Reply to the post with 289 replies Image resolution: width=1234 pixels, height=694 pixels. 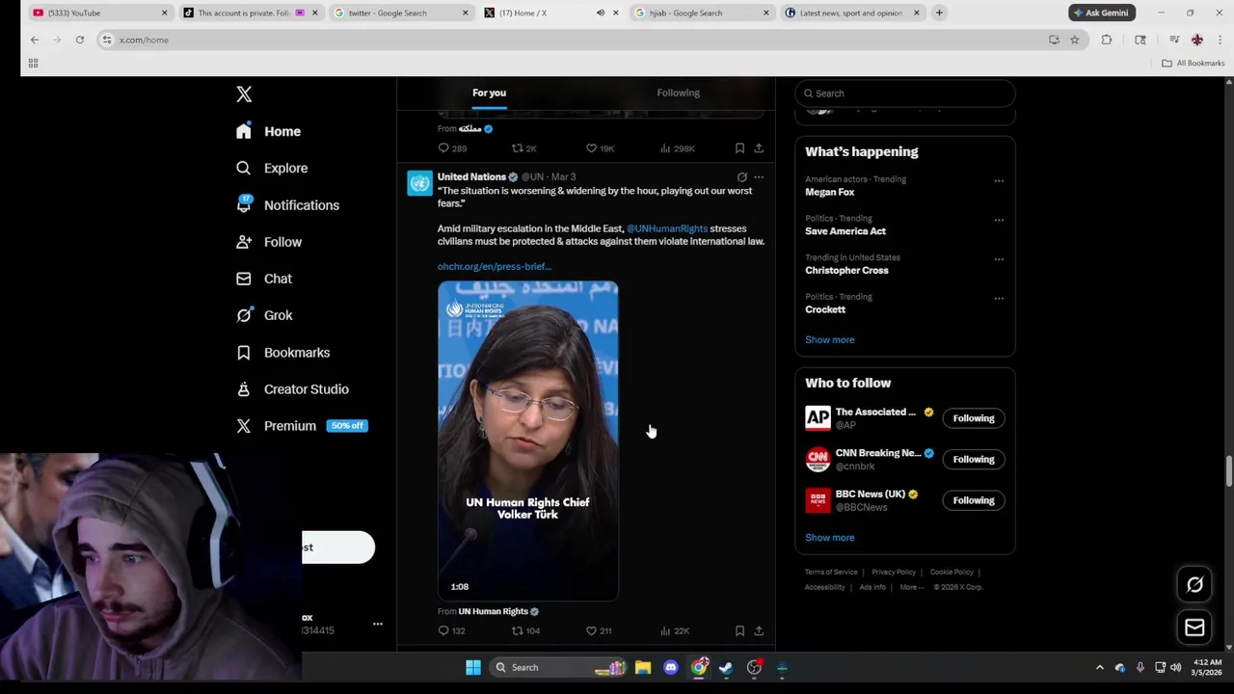coord(452,148)
